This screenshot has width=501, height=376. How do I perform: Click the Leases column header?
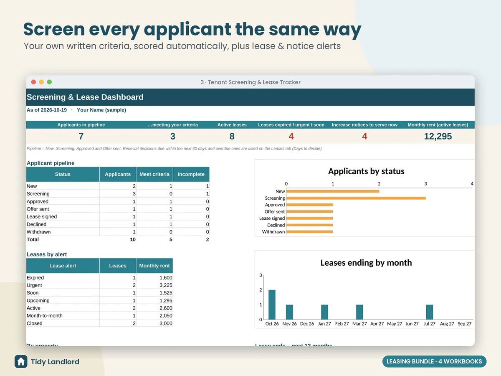click(118, 266)
